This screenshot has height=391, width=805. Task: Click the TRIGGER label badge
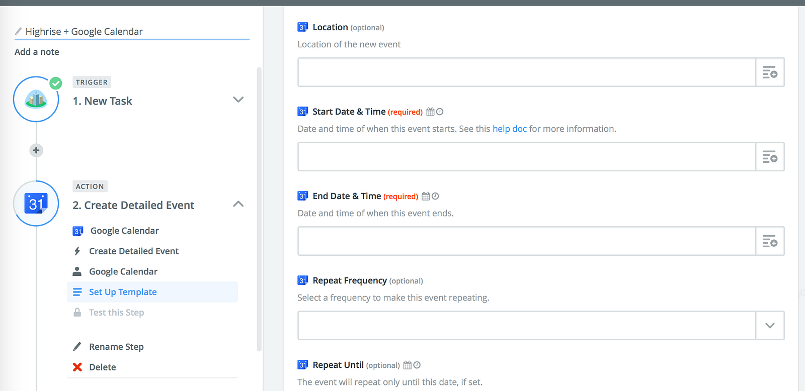click(x=92, y=82)
